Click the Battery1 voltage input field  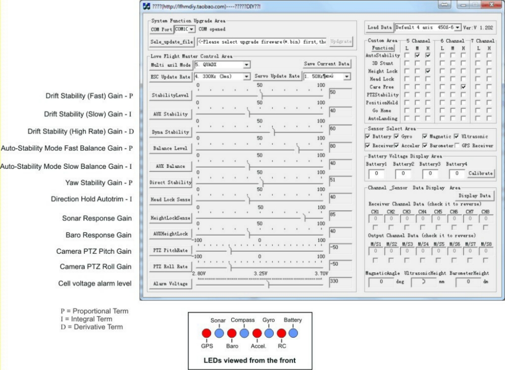pos(376,173)
